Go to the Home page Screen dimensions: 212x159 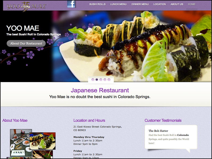tap(191, 4)
